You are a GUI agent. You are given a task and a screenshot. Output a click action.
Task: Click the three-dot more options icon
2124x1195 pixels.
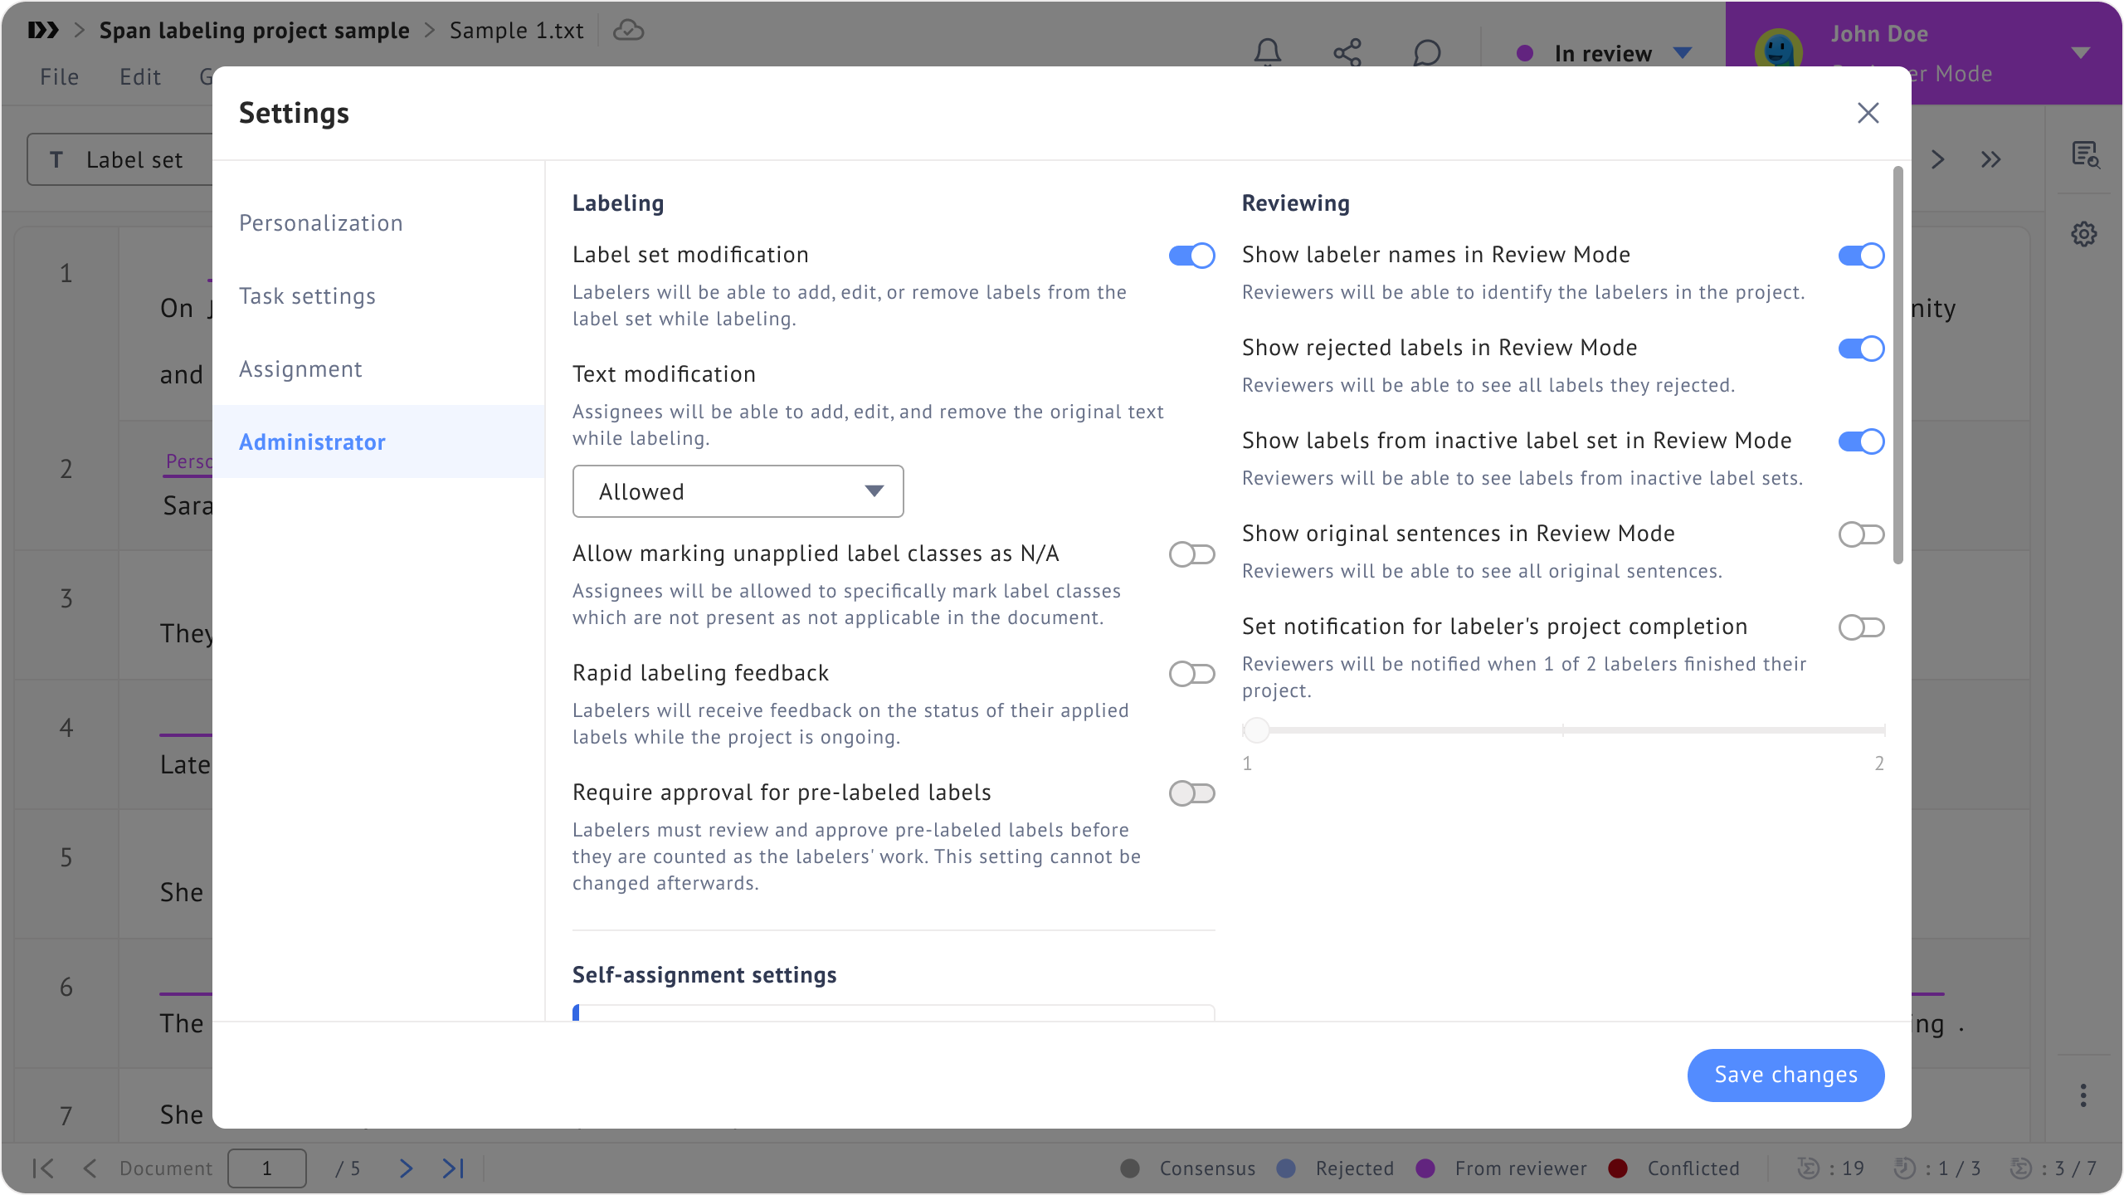point(2083,1095)
